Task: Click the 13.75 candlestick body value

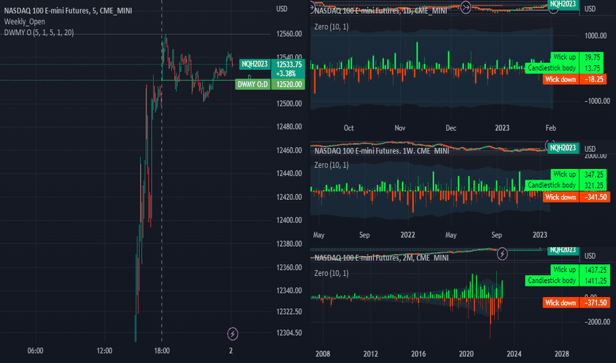Action: pos(593,68)
